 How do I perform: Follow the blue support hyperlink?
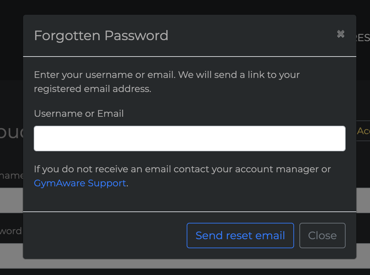click(80, 183)
